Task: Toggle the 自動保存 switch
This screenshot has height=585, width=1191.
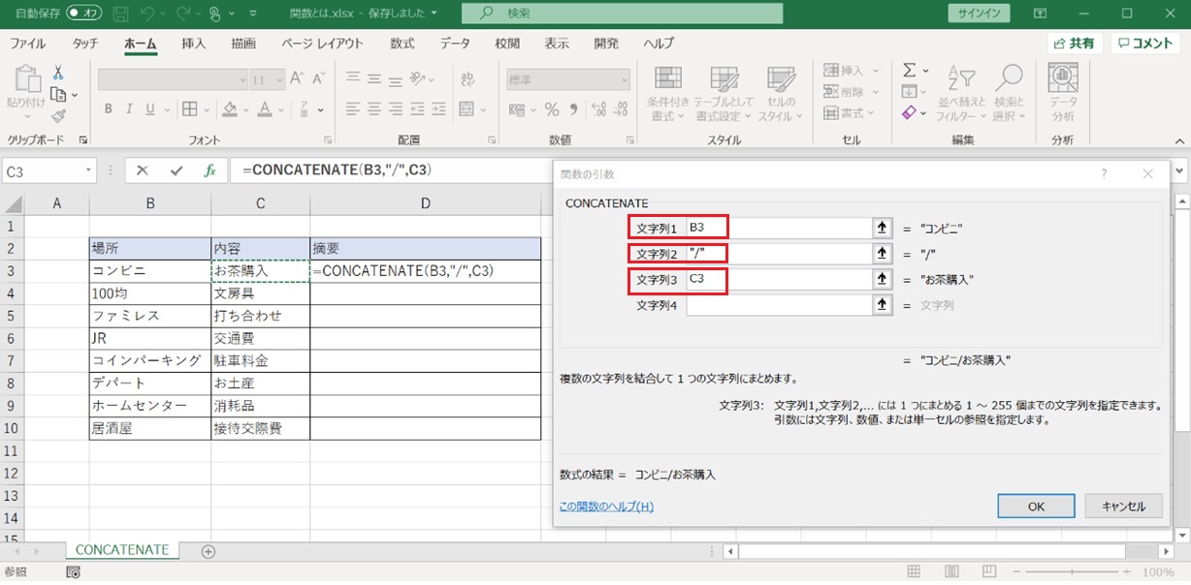Action: pos(84,14)
